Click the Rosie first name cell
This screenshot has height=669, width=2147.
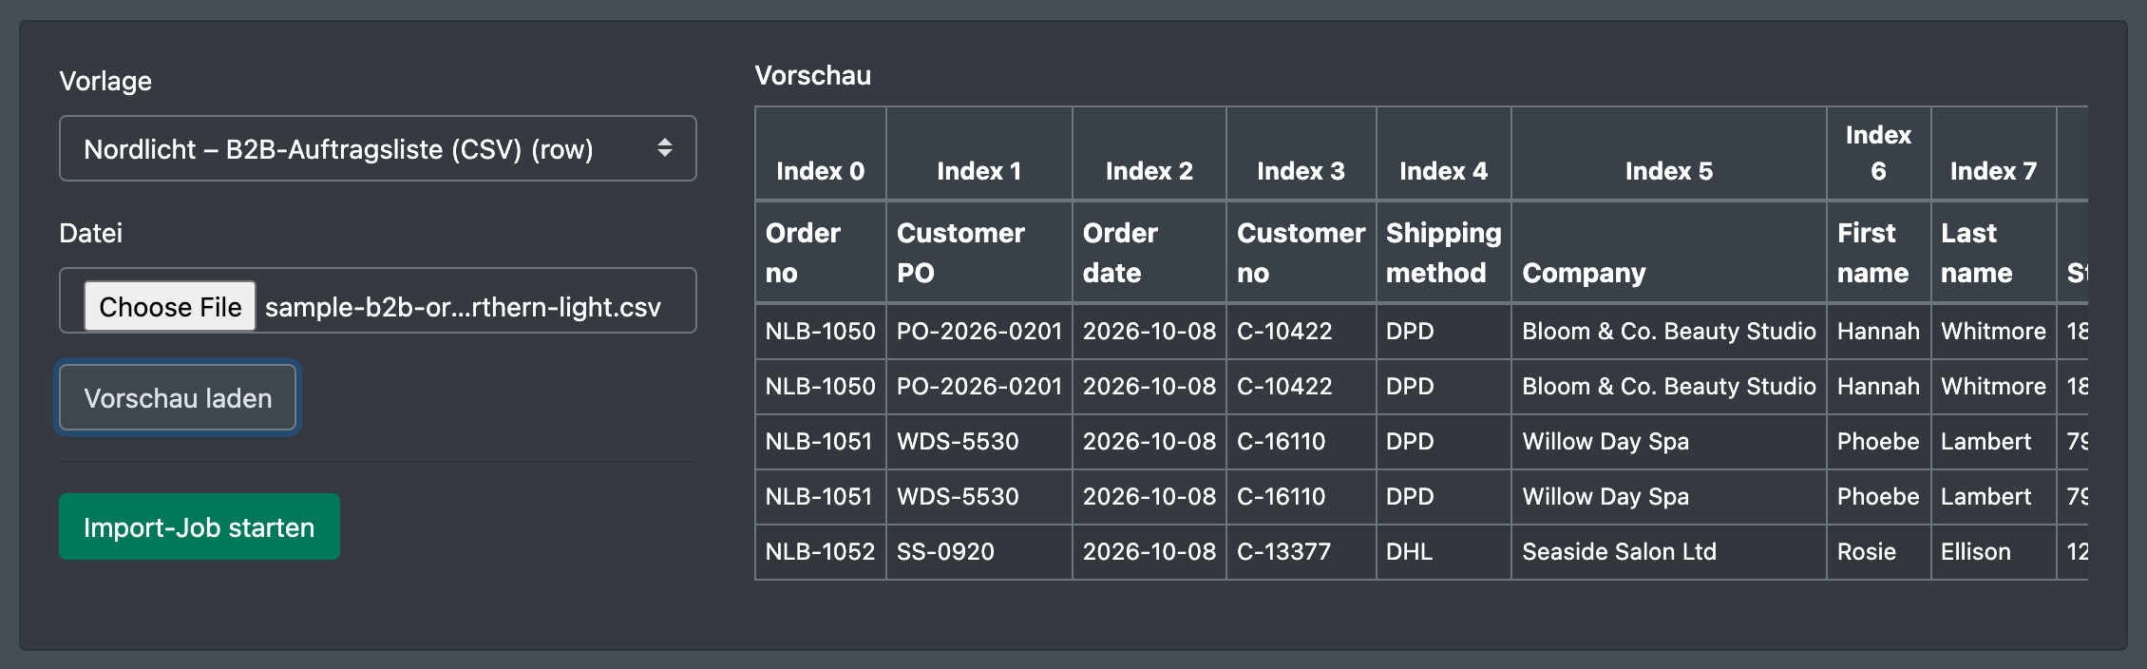[1879, 552]
